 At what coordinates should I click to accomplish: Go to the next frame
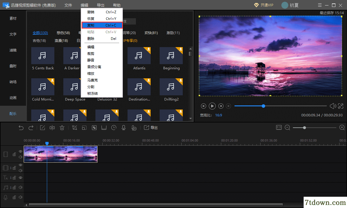click(x=221, y=106)
